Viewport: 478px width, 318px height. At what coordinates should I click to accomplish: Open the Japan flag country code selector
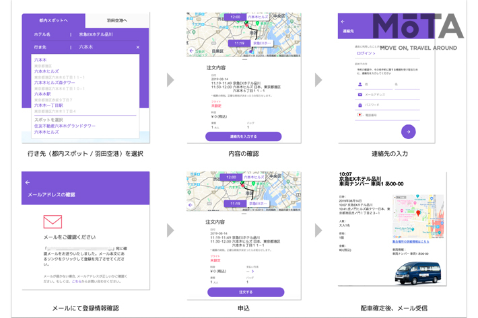(x=360, y=115)
